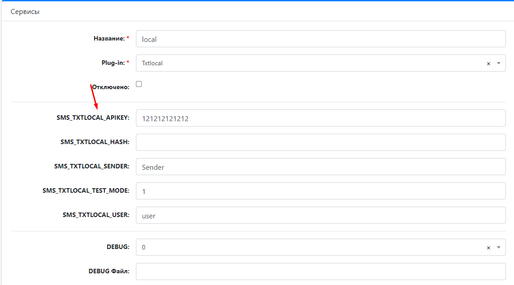Click the DEBUG Файл input field

click(320, 271)
